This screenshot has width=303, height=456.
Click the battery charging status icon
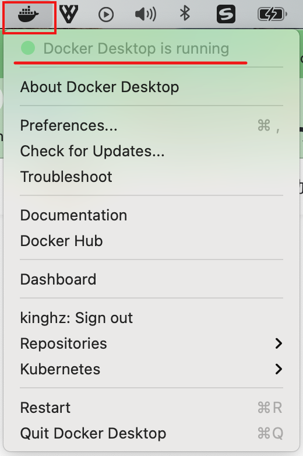click(x=272, y=14)
